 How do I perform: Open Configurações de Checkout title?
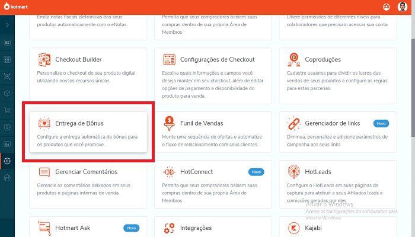pos(218,59)
